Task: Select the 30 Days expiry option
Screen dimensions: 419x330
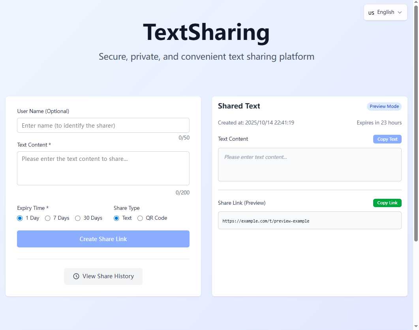Action: coord(78,218)
